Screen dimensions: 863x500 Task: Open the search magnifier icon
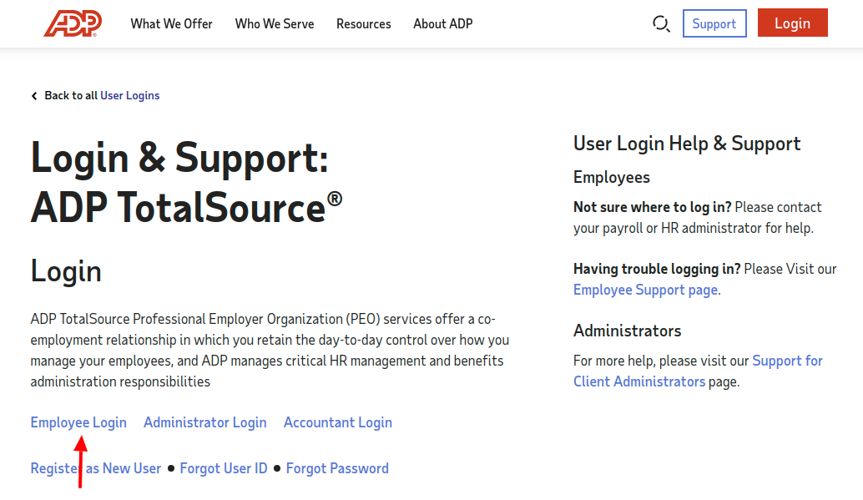click(661, 23)
